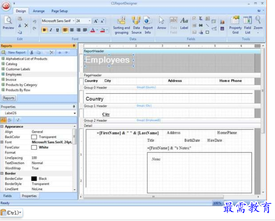The width and height of the screenshot is (275, 221).
Task: Insert a chart field from ribbon
Action: (222, 22)
